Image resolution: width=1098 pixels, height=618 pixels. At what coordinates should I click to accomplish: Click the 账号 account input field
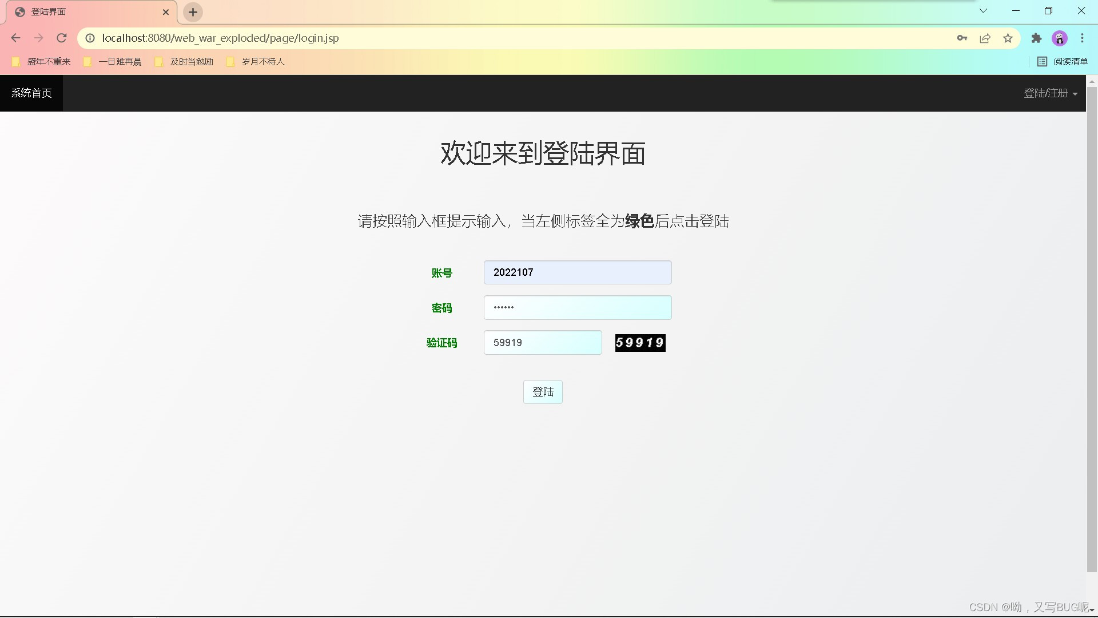pyautogui.click(x=577, y=272)
